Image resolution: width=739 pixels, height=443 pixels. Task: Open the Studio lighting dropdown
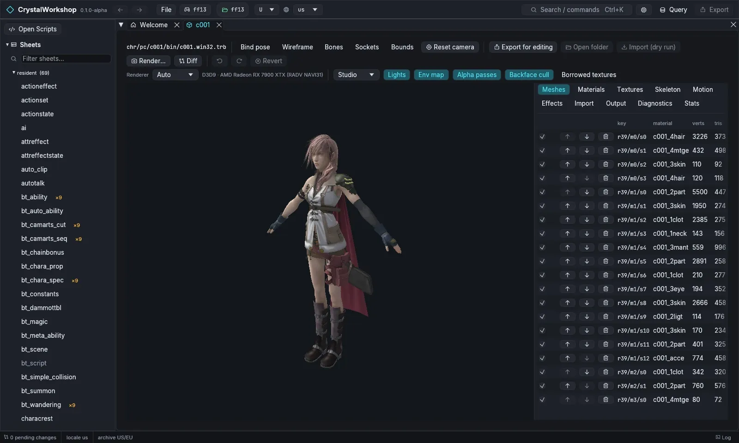[x=356, y=75]
